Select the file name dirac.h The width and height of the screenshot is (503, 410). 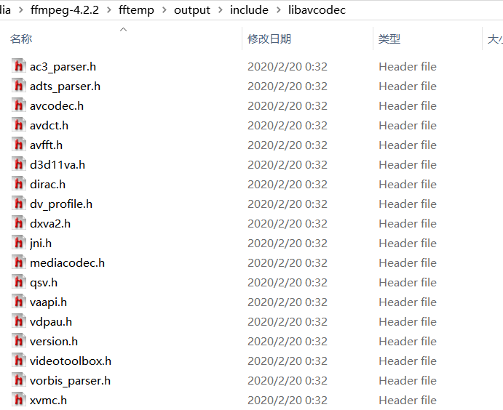click(x=48, y=185)
